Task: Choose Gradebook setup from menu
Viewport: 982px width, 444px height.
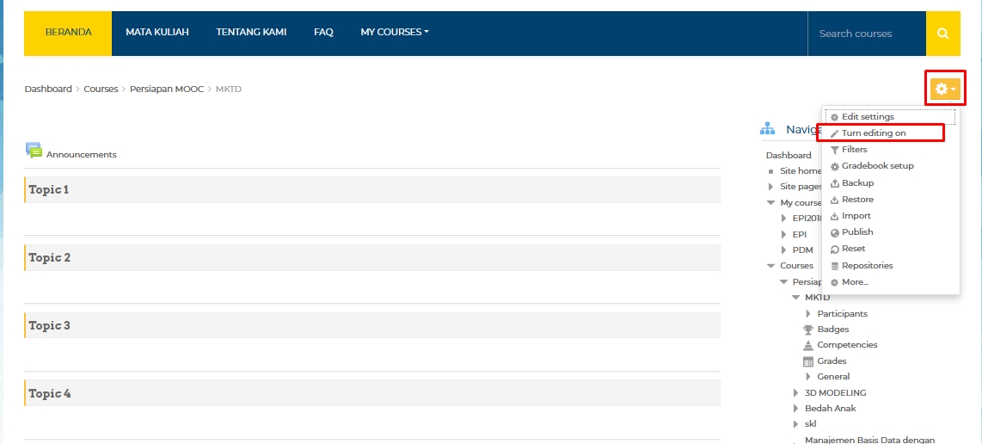Action: [x=877, y=166]
